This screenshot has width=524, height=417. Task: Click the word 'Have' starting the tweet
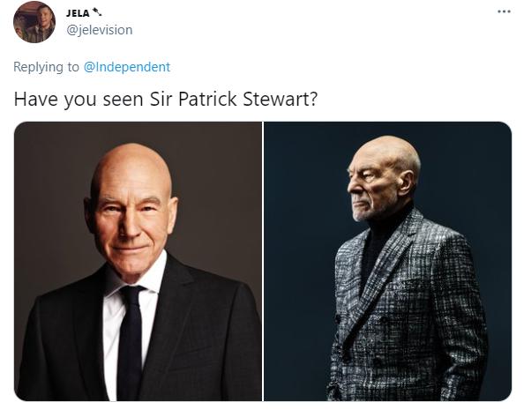tap(36, 99)
